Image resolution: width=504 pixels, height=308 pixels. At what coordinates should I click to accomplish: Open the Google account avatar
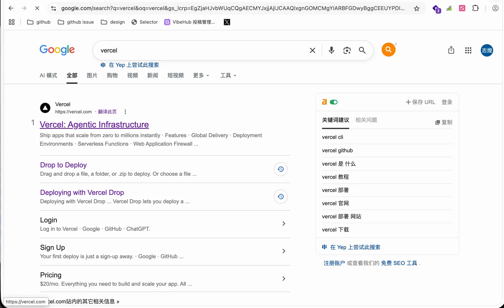487,50
